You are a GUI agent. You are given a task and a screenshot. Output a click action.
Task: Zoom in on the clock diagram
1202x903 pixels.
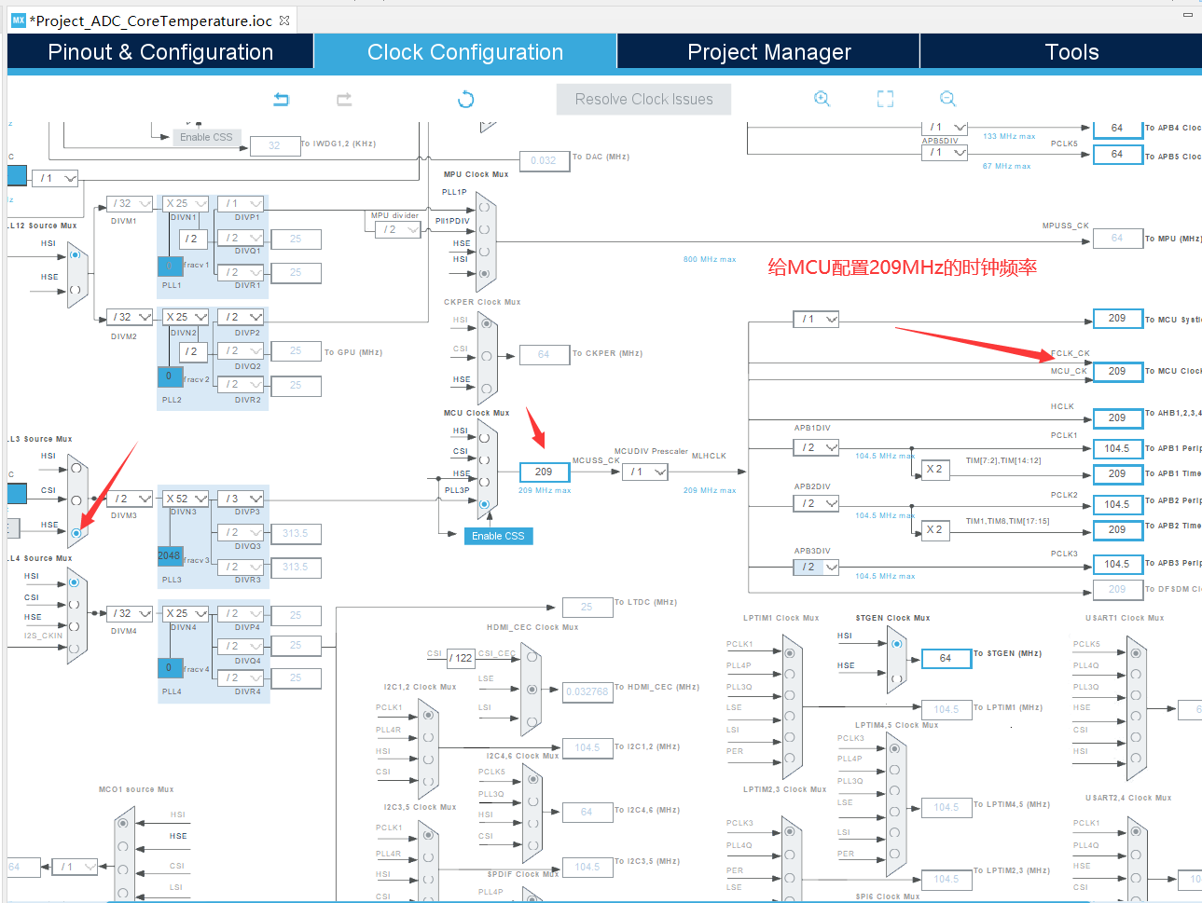click(822, 99)
